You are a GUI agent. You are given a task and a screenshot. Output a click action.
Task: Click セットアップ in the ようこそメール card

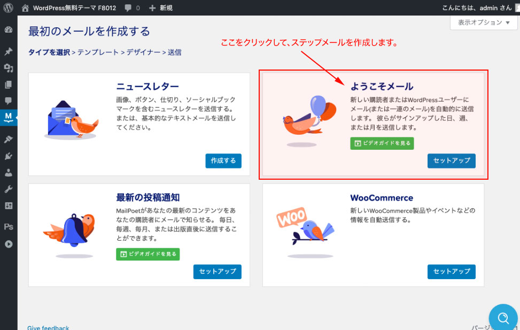point(452,160)
